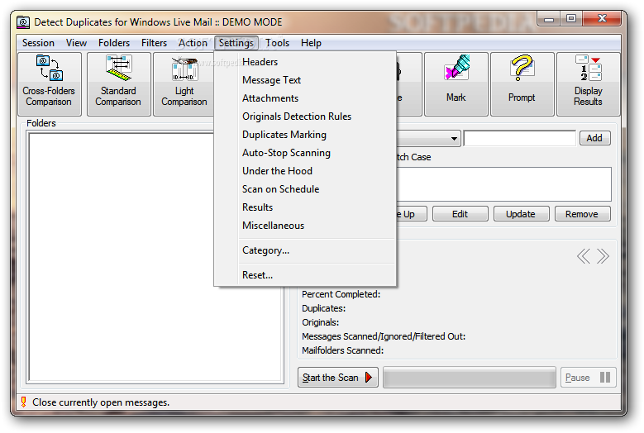Open the Folders menu

[x=114, y=43]
